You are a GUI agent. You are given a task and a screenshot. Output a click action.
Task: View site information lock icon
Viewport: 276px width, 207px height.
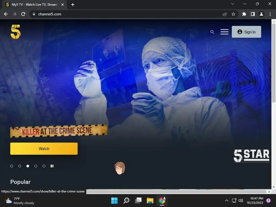click(34, 14)
